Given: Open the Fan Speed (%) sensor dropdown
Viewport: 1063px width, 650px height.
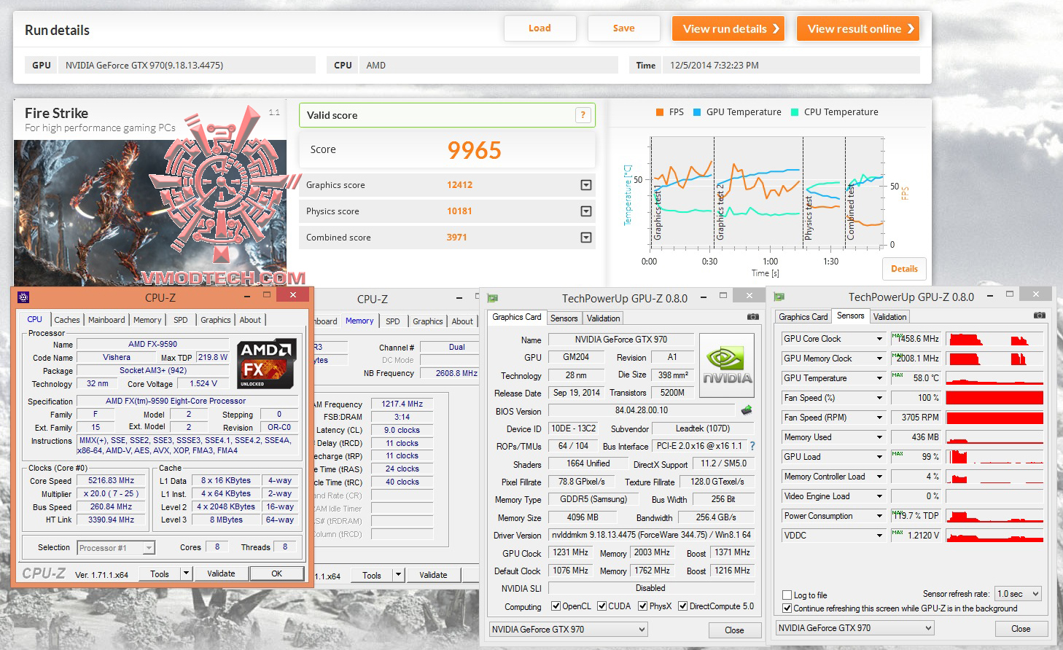Looking at the screenshot, I should pyautogui.click(x=880, y=398).
